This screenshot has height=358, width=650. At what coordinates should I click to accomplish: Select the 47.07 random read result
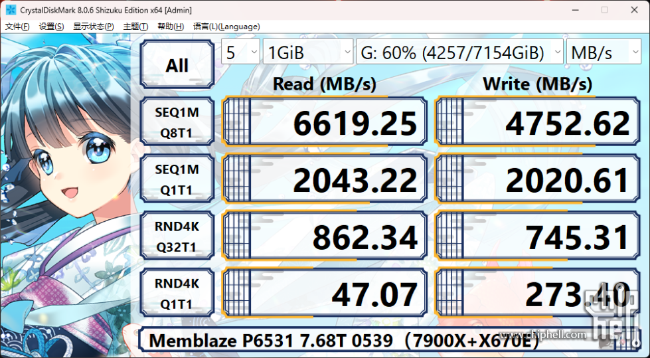click(325, 294)
